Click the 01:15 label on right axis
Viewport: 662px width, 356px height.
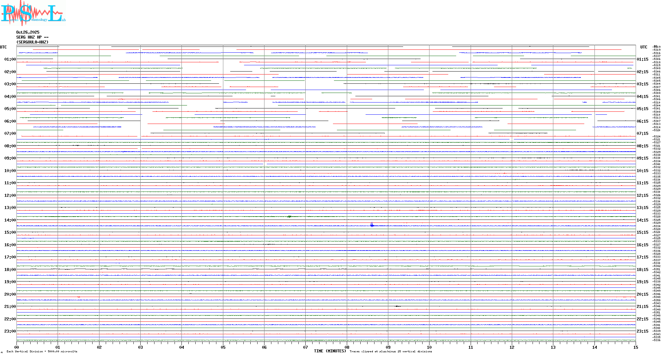tap(642, 59)
